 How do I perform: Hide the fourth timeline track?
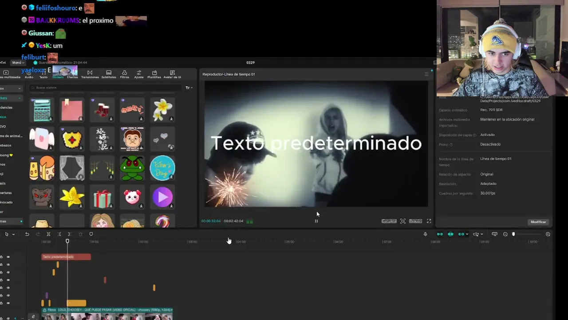pyautogui.click(x=8, y=280)
